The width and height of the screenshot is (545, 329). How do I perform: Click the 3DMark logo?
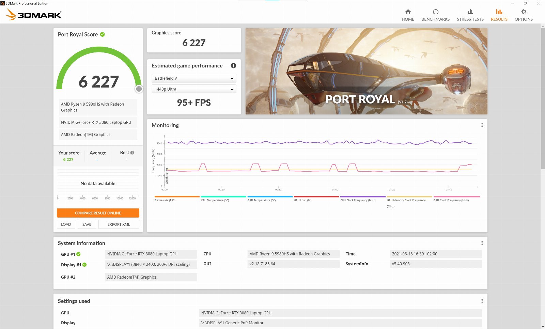tap(33, 14)
